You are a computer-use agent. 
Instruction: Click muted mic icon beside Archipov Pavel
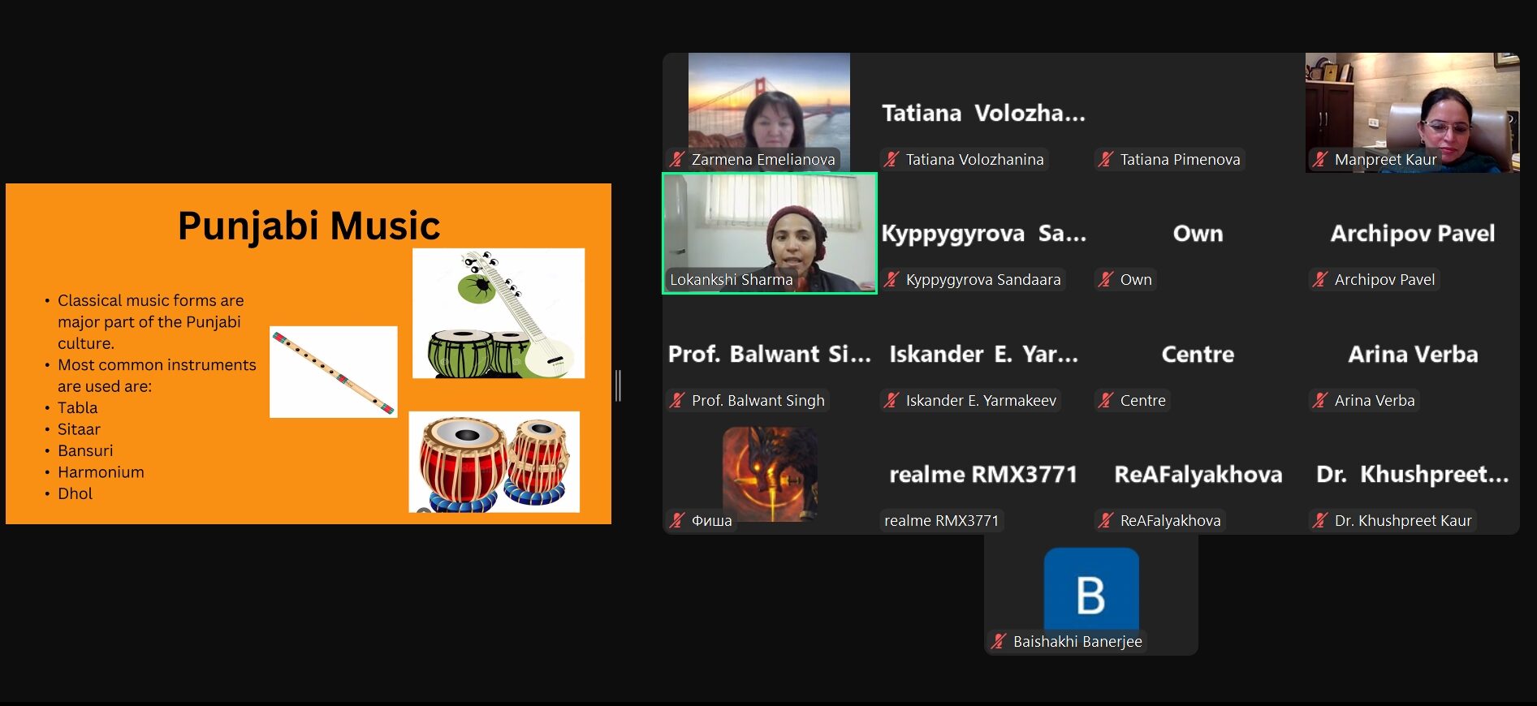click(1320, 280)
